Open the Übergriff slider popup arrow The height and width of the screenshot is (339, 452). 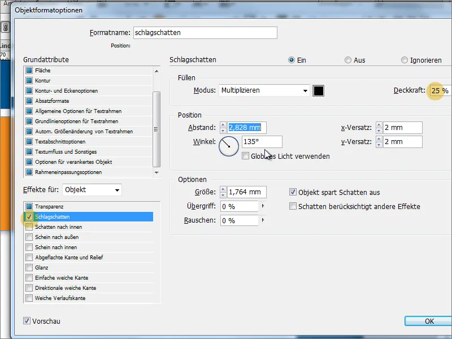263,206
